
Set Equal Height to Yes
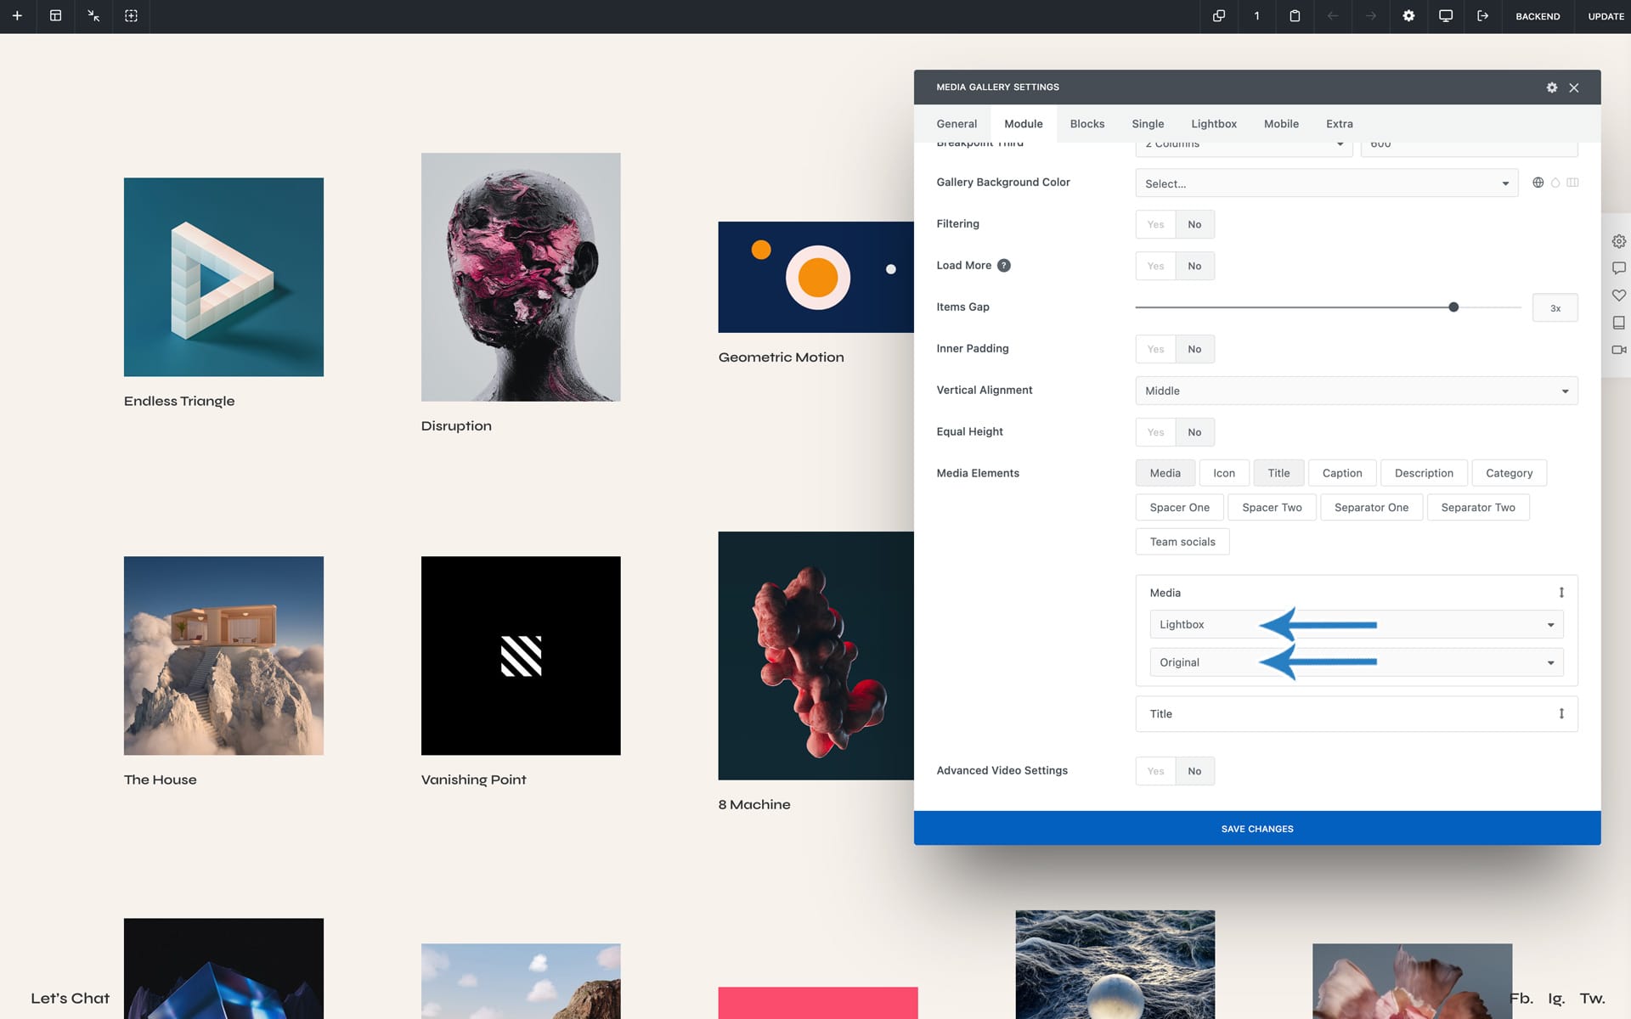(x=1155, y=432)
